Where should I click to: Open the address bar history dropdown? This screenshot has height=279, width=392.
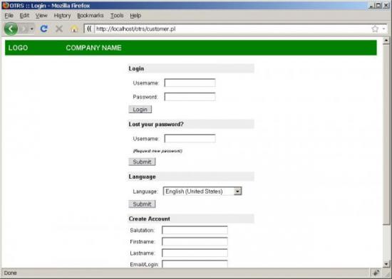click(x=383, y=29)
